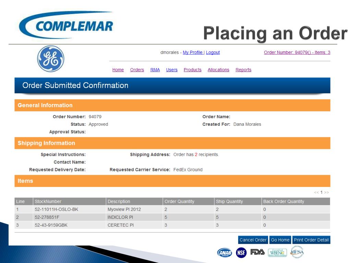Click the FDA logo
Image resolution: width=351 pixels, height=263 pixels.
point(257,252)
